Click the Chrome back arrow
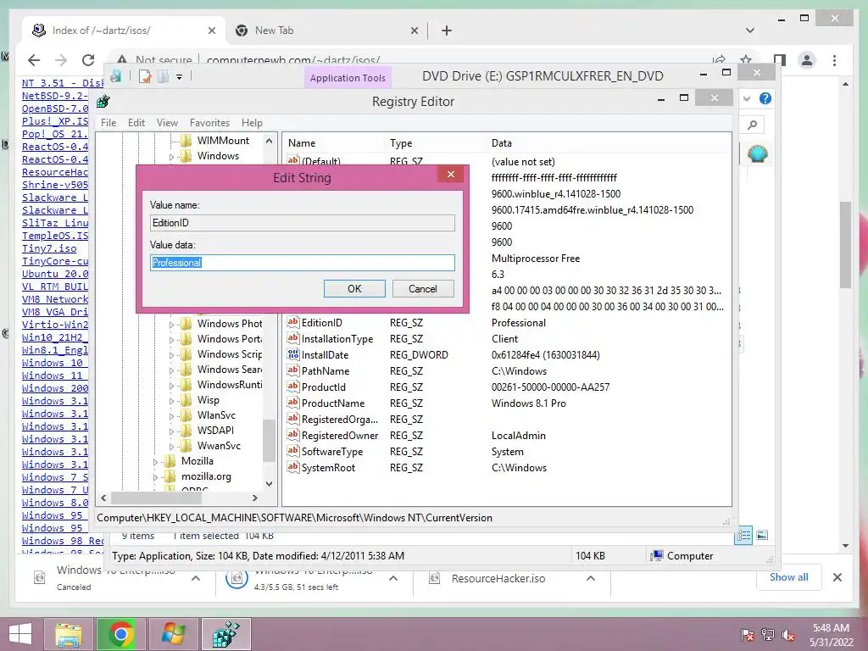868x651 pixels. pos(34,60)
